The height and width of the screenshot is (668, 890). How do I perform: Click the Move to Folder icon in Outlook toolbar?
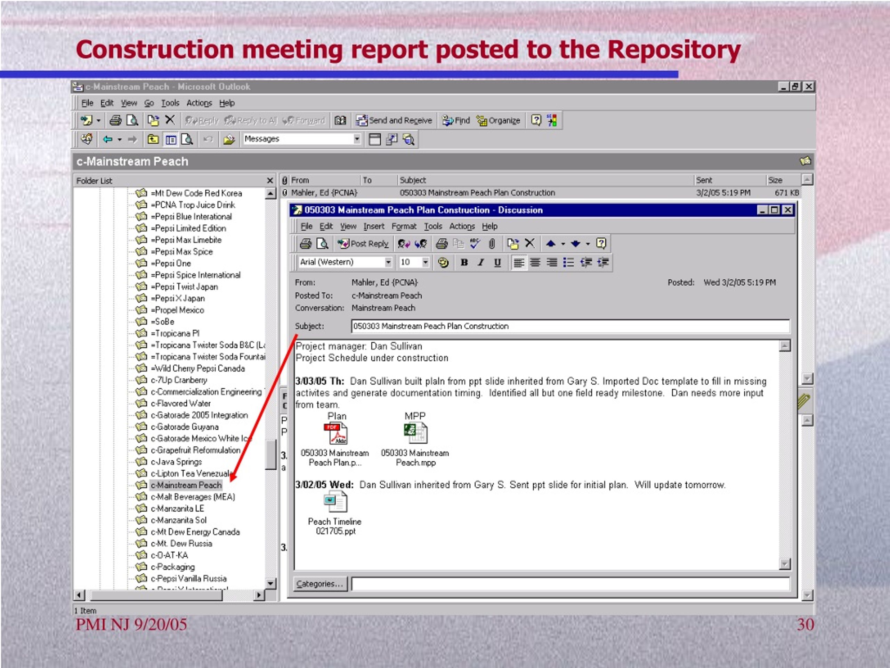153,120
